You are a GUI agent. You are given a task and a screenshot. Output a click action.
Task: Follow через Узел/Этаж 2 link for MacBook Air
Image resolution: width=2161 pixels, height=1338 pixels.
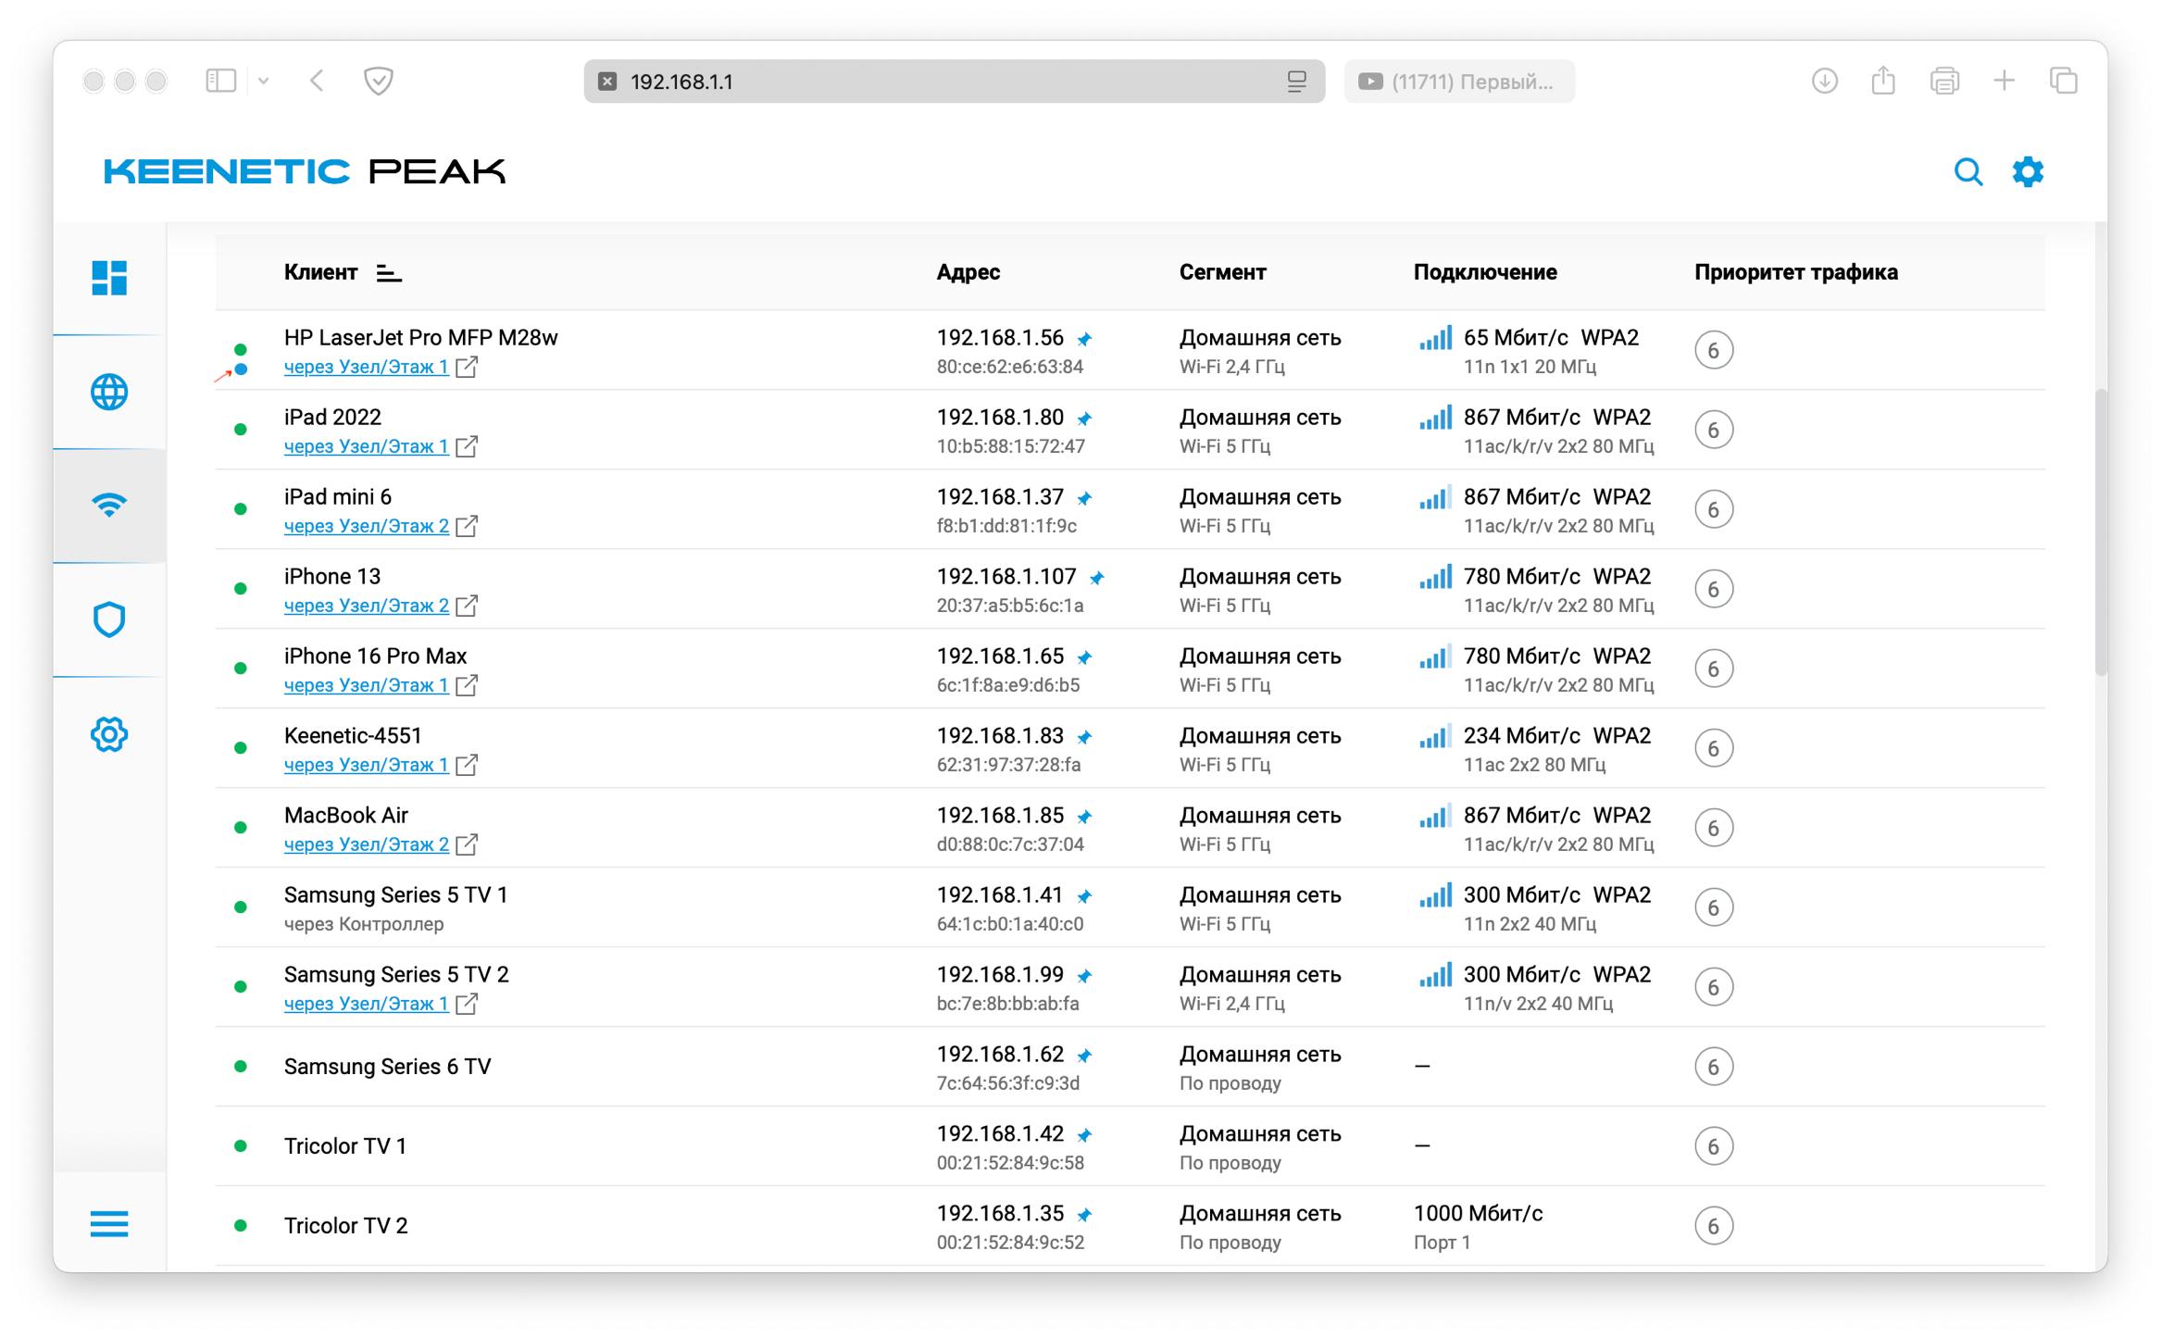[366, 845]
